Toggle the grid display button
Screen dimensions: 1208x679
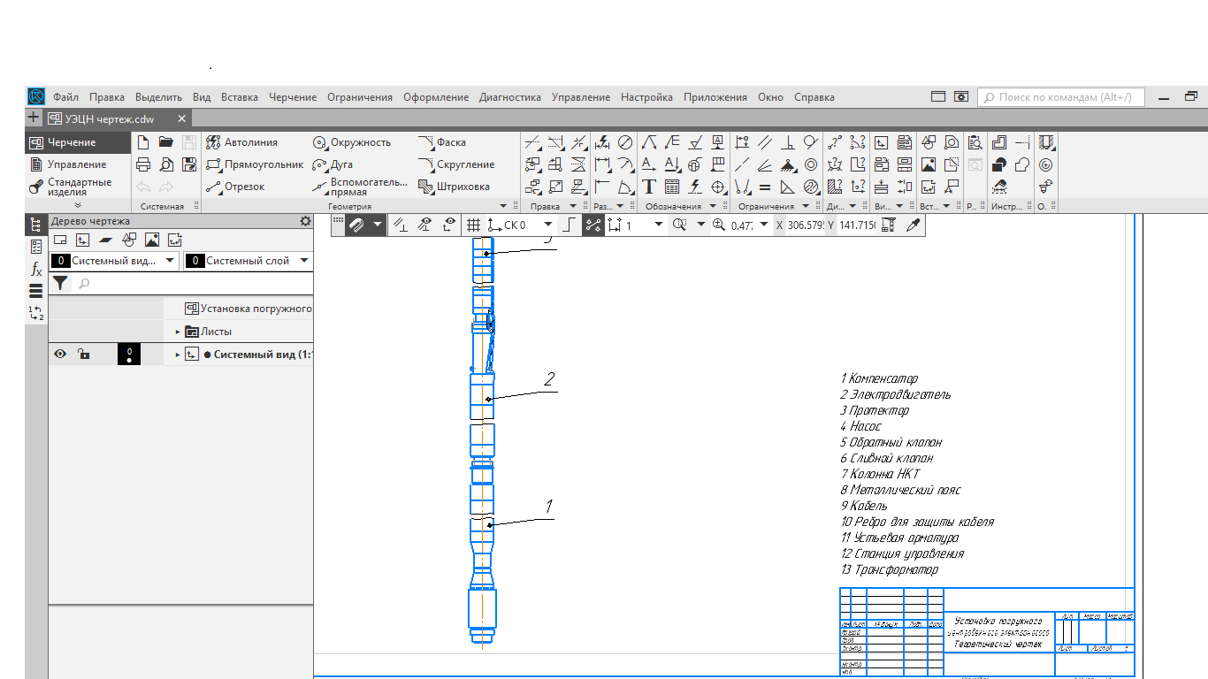pos(473,225)
